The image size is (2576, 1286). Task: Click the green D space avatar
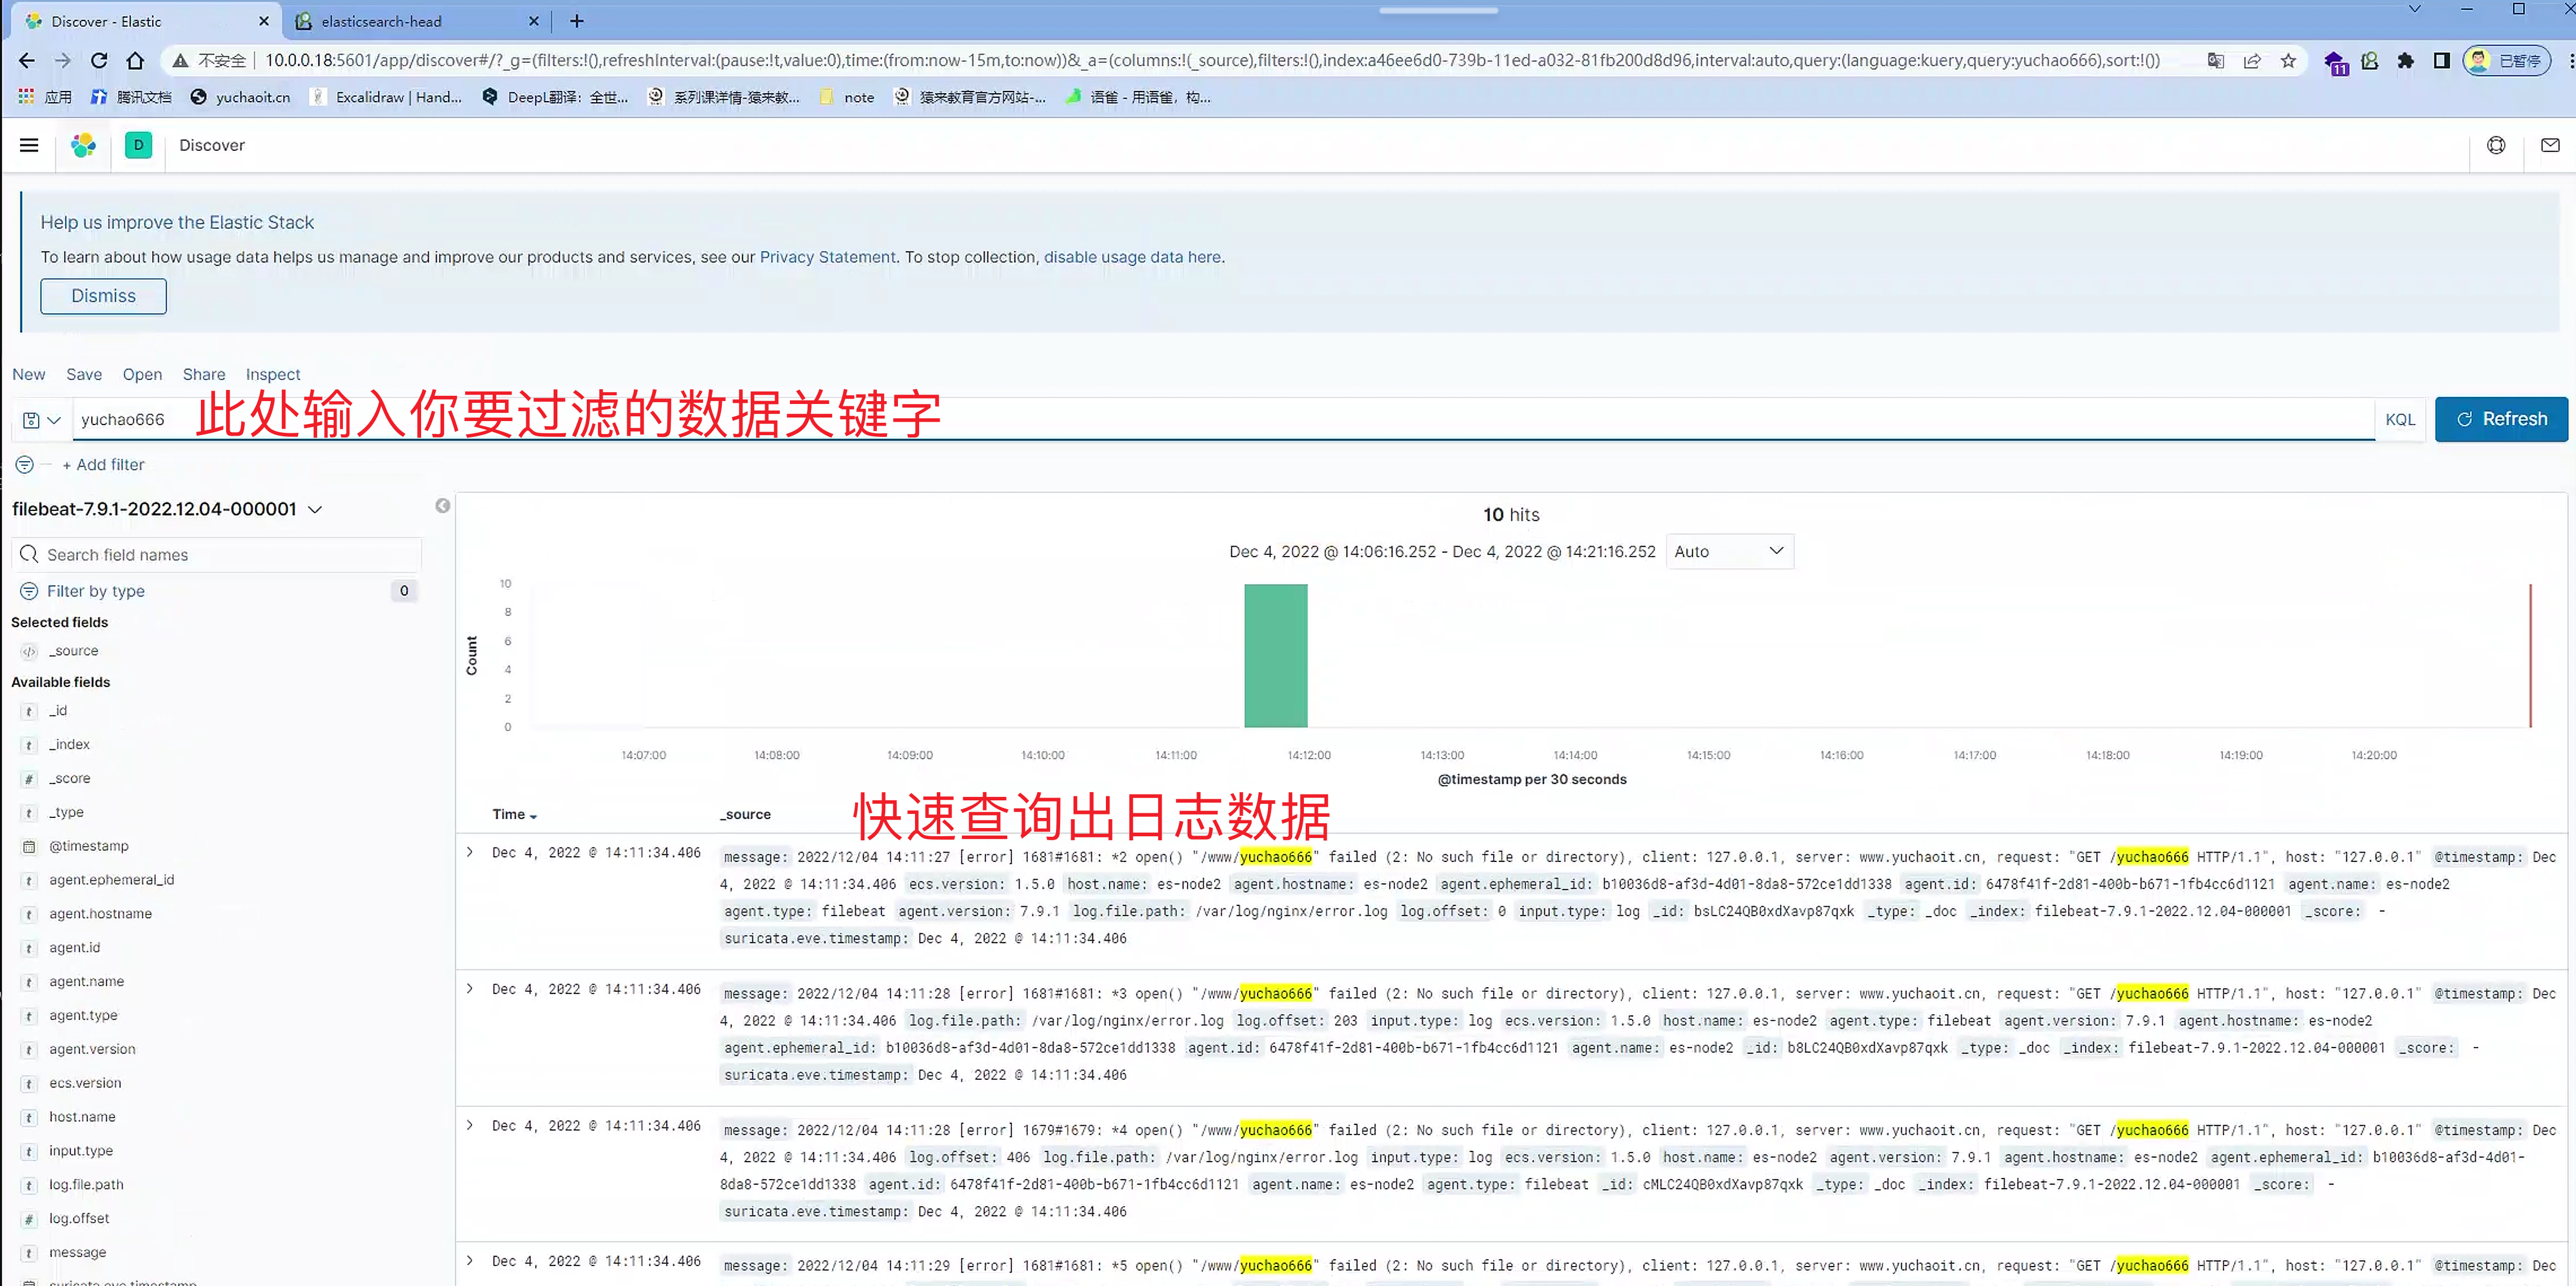138,145
